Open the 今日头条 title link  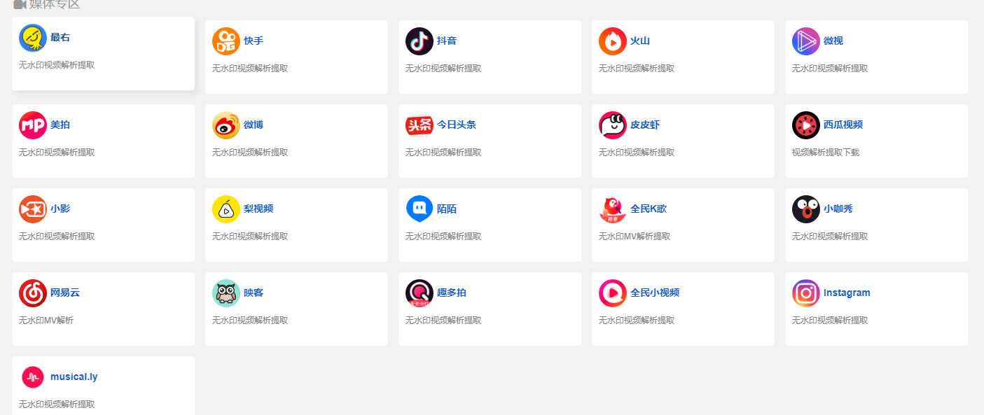point(457,125)
